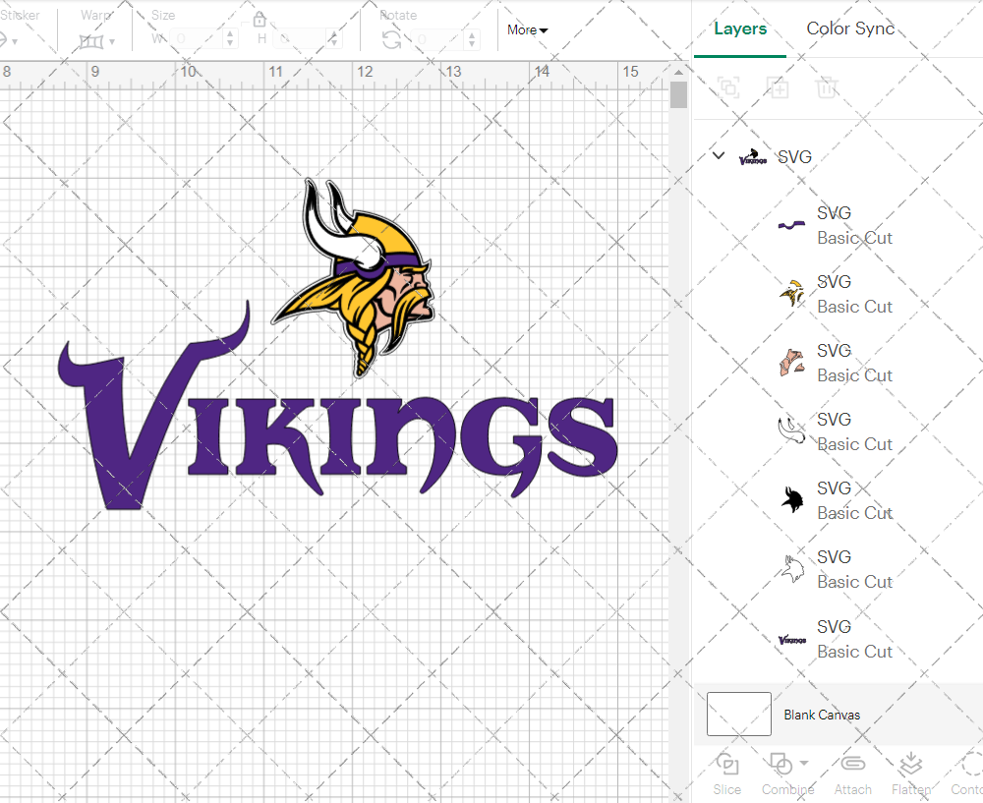Image resolution: width=983 pixels, height=803 pixels.
Task: Click the canvas vertical scrollbar thumb
Action: pos(678,95)
